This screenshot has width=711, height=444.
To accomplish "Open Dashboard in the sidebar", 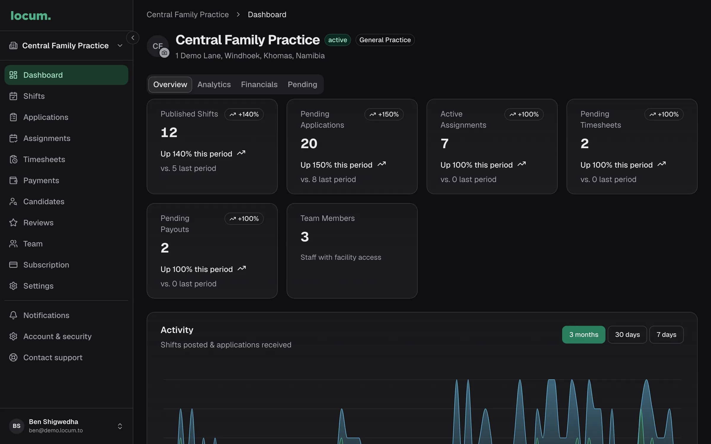I will pos(66,75).
